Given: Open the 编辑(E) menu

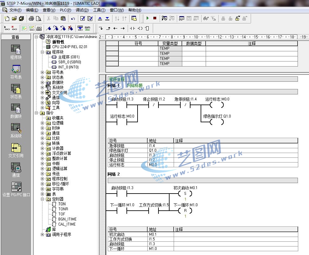Looking at the screenshot, I should click(x=32, y=10).
